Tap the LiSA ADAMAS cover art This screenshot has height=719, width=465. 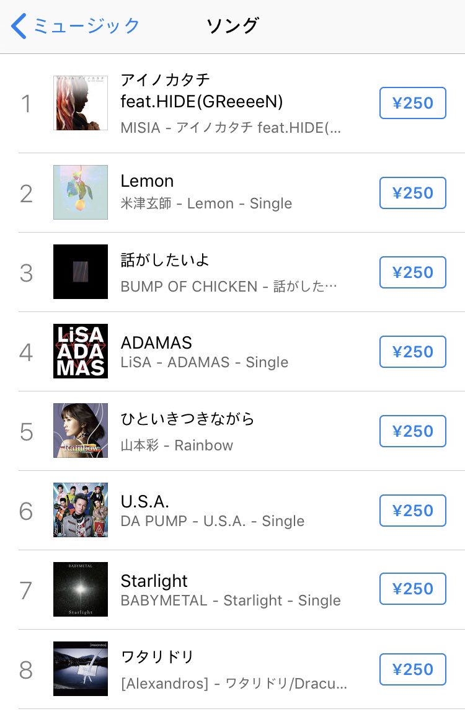coord(81,351)
